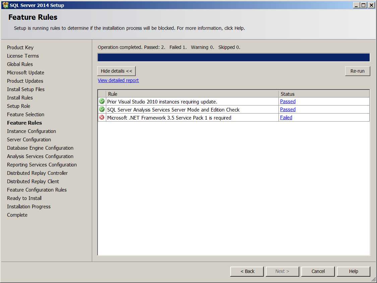Click the Re-run button
The image size is (377, 283).
pyautogui.click(x=358, y=71)
